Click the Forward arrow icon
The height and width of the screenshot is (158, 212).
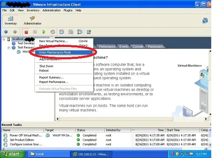coord(15,32)
